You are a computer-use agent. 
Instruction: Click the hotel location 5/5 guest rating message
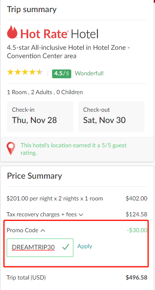tap(74, 149)
